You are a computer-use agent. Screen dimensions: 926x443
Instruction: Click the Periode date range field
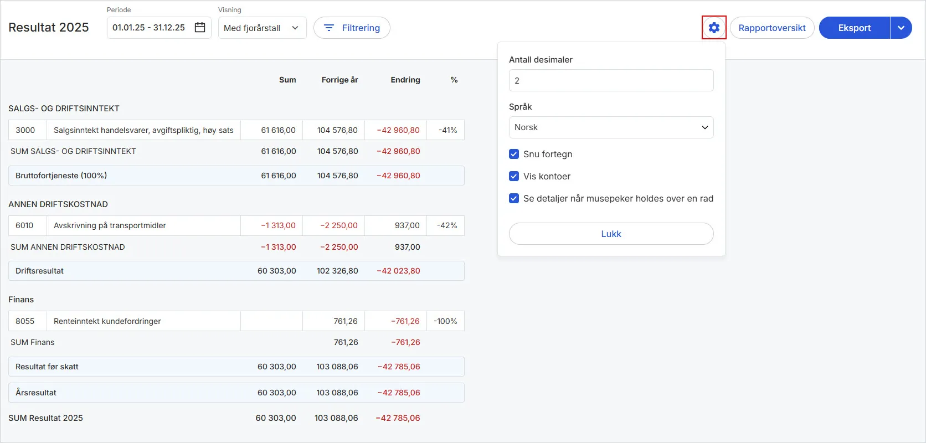coord(148,28)
